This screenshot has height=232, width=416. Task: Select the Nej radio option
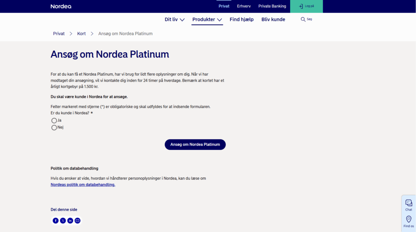[54, 128]
